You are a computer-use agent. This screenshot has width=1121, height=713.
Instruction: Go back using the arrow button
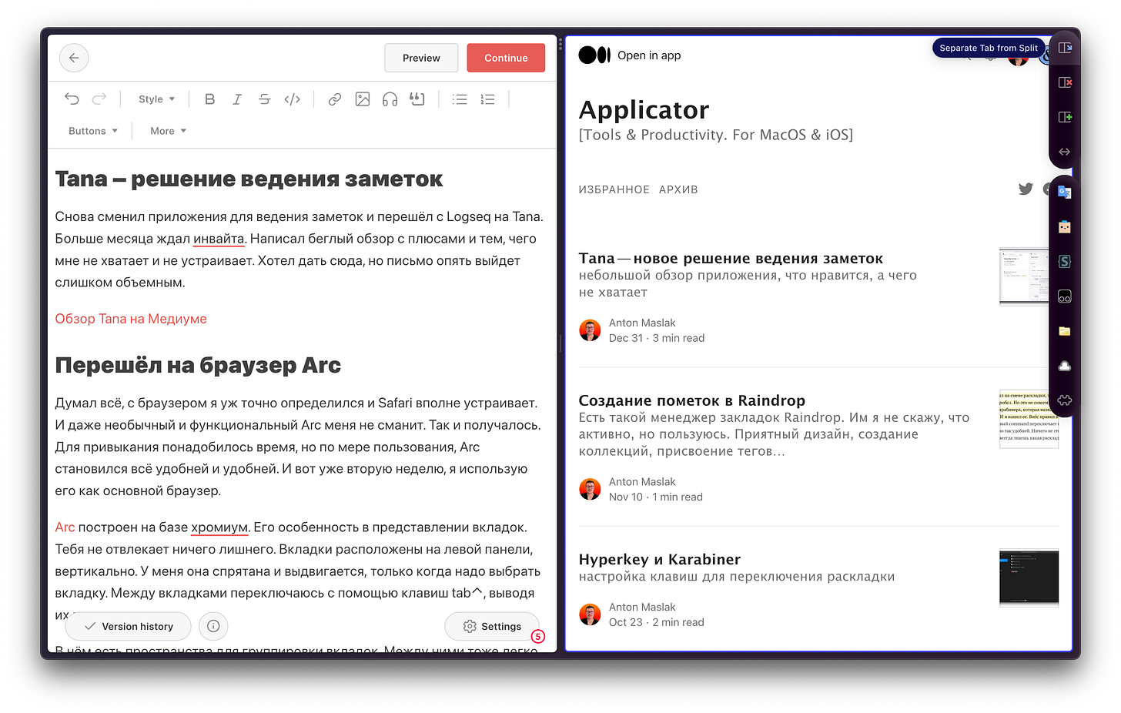[74, 58]
